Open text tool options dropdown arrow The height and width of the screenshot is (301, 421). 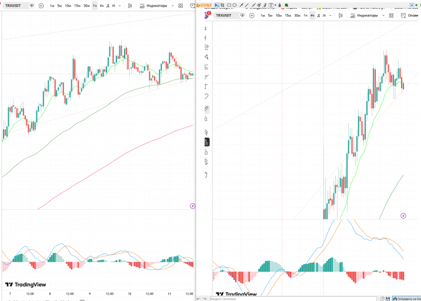[275, 5]
